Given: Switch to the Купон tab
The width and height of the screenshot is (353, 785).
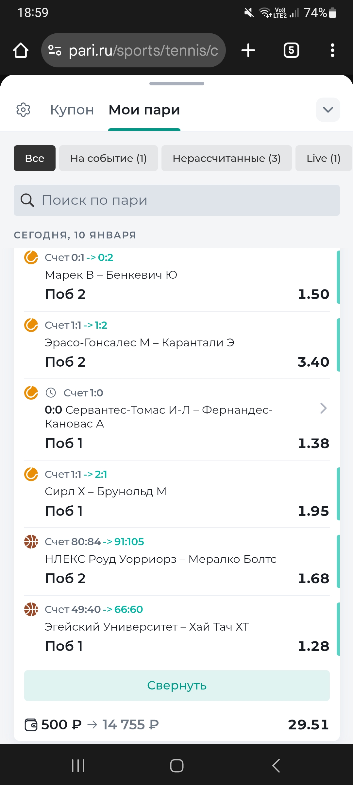Looking at the screenshot, I should coord(72,110).
